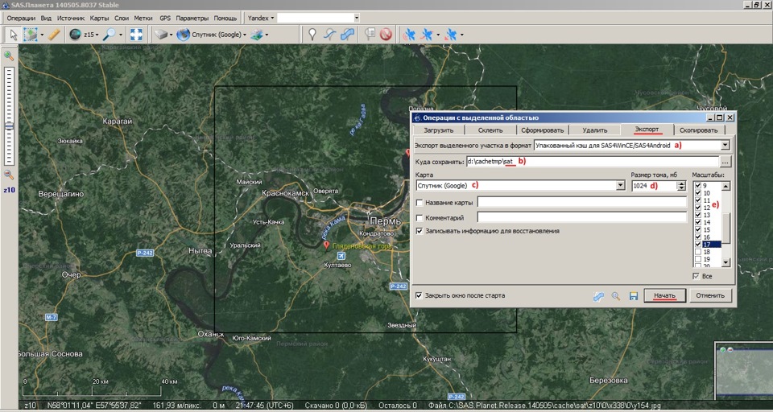Screen dimensions: 773x412
Task: Click the Отменить button
Action: 710,295
